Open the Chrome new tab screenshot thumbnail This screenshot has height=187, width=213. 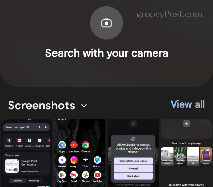pyautogui.click(x=26, y=153)
